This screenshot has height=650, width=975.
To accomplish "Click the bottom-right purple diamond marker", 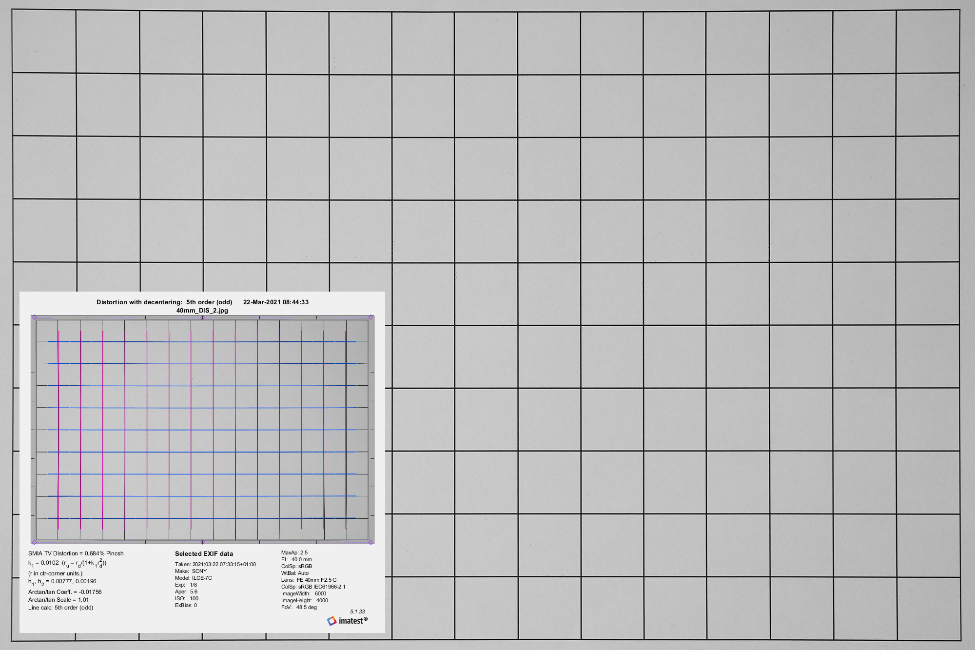I will click(371, 542).
